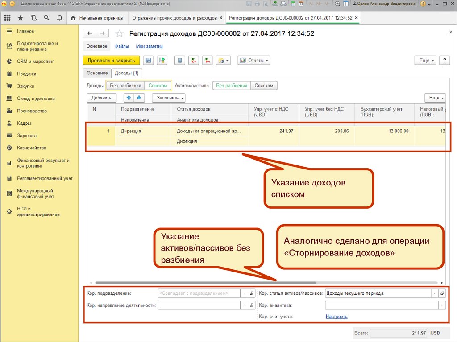Open the sections menu grid icon
Viewport: 457px width, 342px height.
7,18
